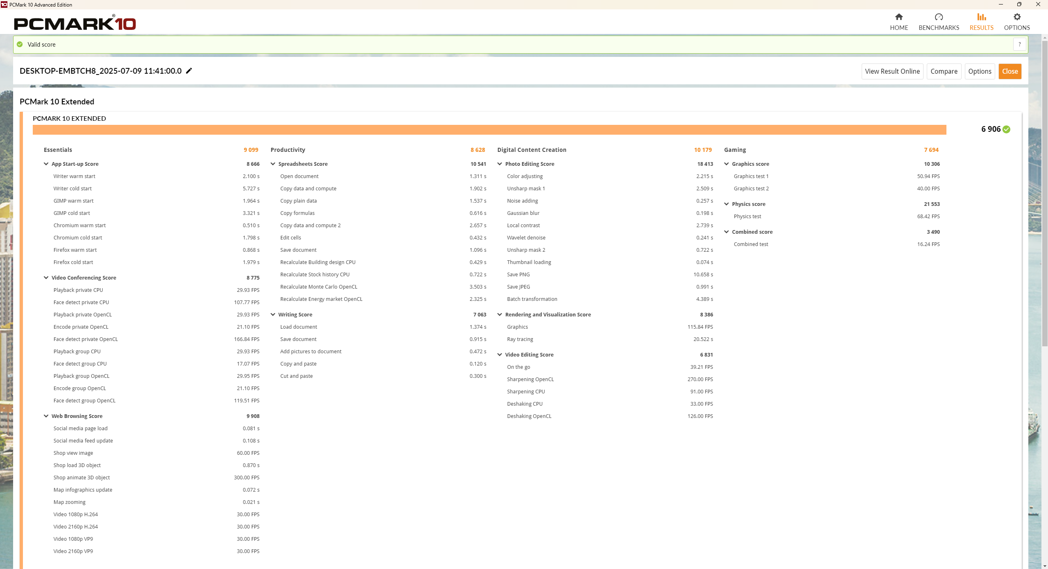This screenshot has height=569, width=1048.
Task: Collapse the Web Browsing Score section
Action: [x=46, y=416]
